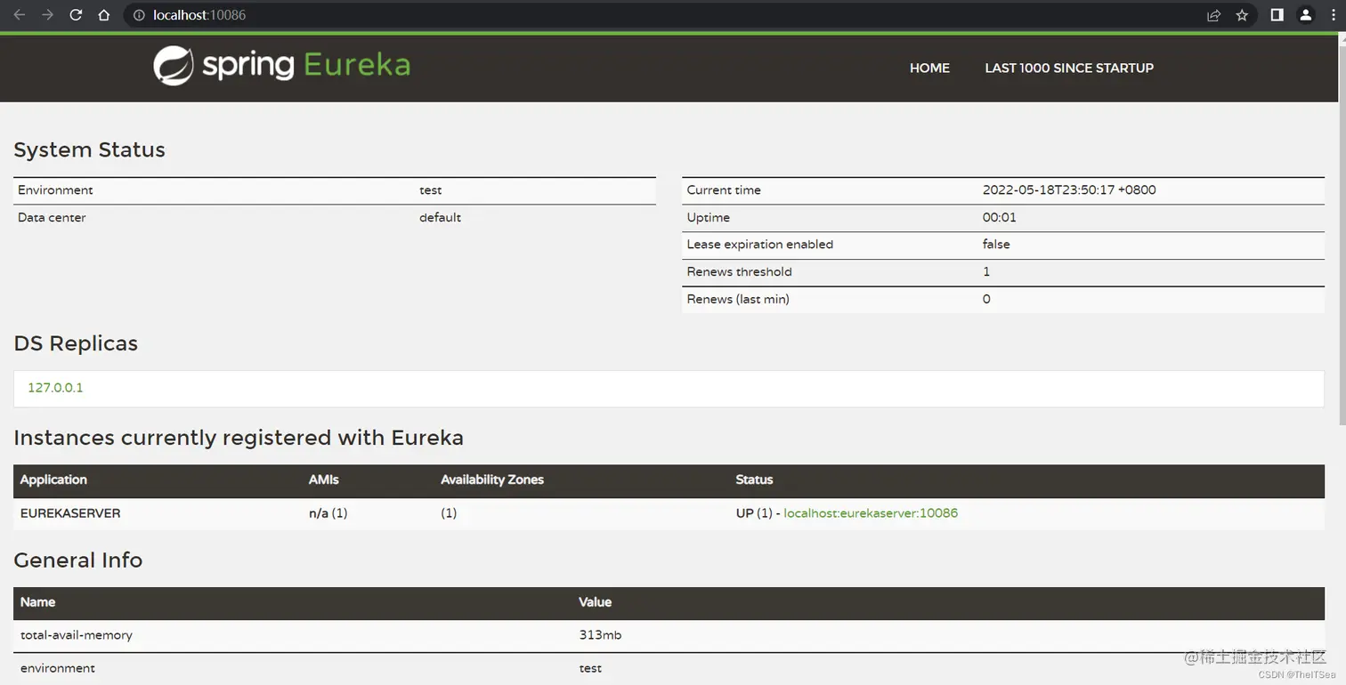
Task: View site information icon in address bar
Action: click(x=138, y=15)
